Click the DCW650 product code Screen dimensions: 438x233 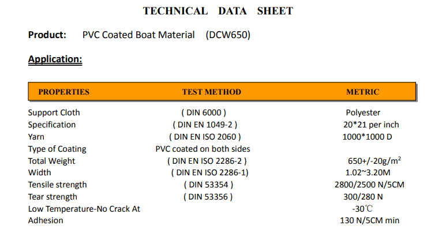pos(228,35)
